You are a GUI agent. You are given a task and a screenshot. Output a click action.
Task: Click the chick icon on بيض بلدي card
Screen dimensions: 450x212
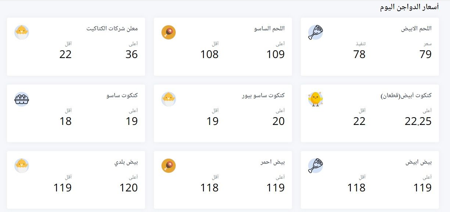coord(22,165)
